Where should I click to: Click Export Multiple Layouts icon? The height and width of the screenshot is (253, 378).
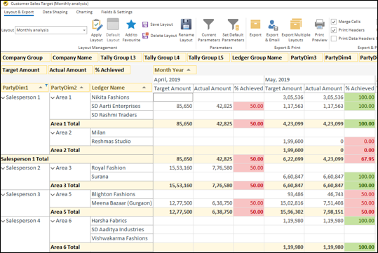click(x=296, y=25)
